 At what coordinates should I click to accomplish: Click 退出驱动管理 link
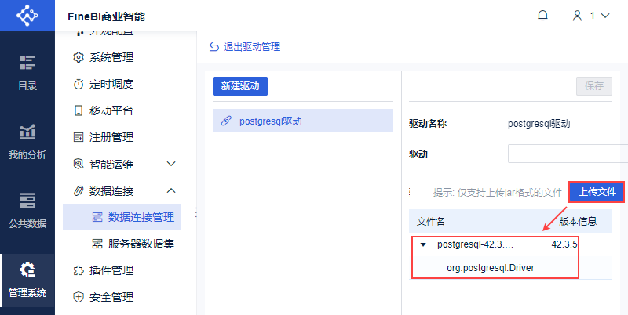point(252,47)
